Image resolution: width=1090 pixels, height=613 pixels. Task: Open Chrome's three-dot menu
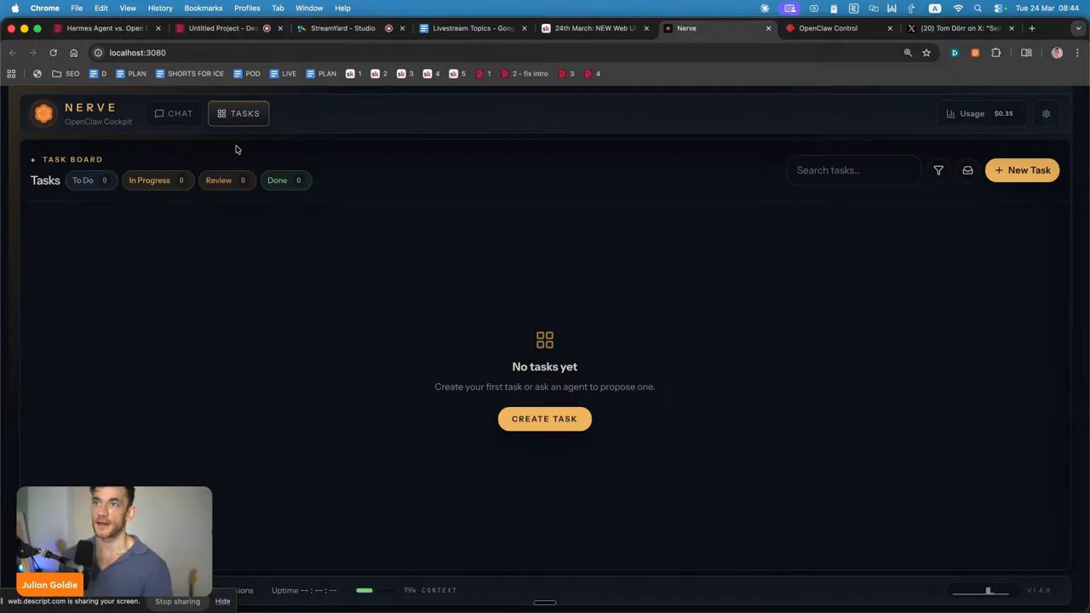pyautogui.click(x=1077, y=53)
